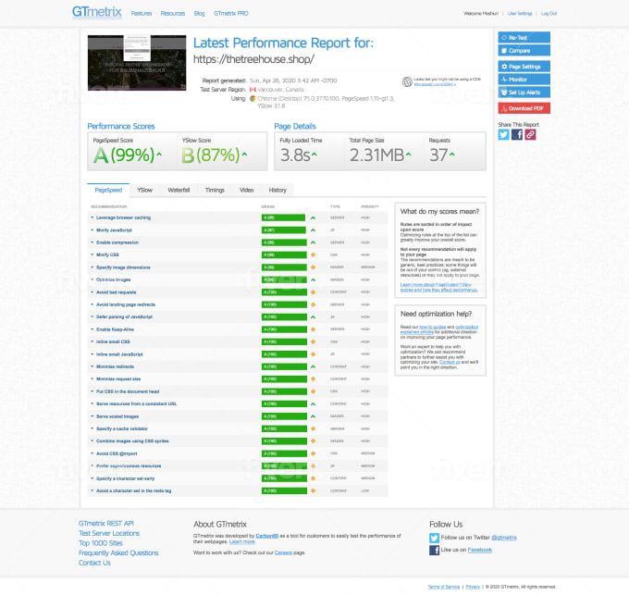Image resolution: width=629 pixels, height=595 pixels.
Task: Open GTmetrix PRO navigation link
Action: pyautogui.click(x=231, y=14)
